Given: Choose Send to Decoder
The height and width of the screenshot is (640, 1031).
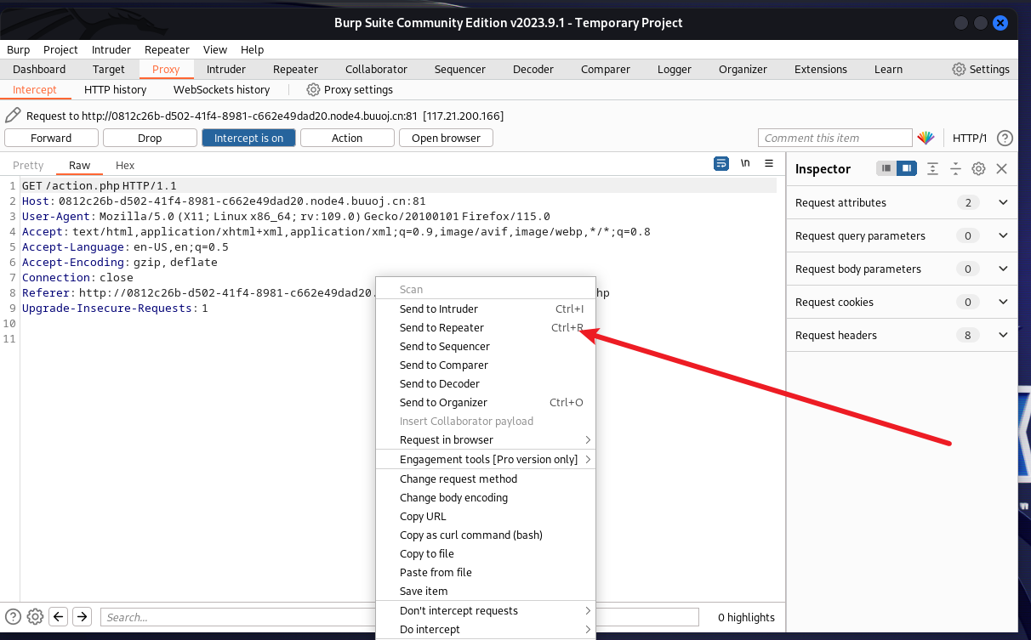Looking at the screenshot, I should (x=486, y=384).
